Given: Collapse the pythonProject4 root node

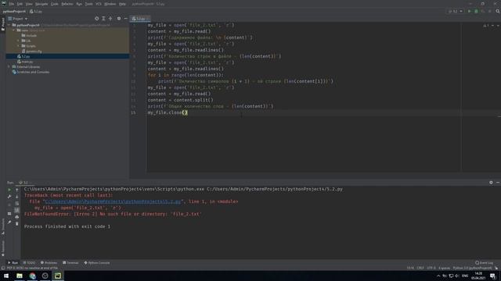Looking at the screenshot, I should click(9, 25).
